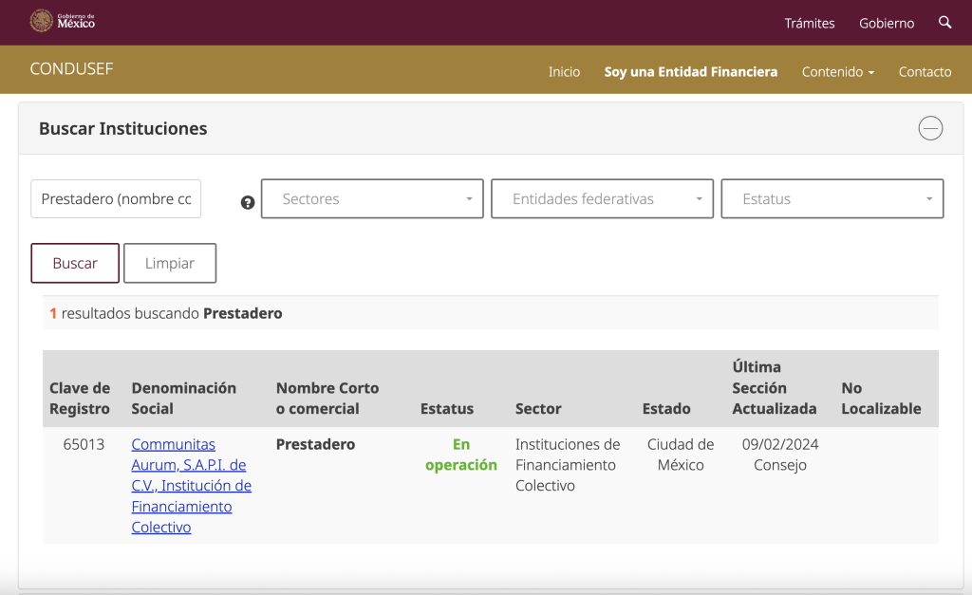The width and height of the screenshot is (972, 595).
Task: Click the CONDUSEF title link
Action: (71, 68)
